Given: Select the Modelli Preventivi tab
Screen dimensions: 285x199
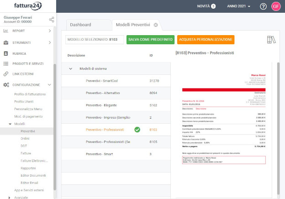Looking at the screenshot, I should point(133,25).
